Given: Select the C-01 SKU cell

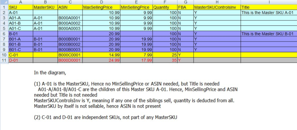Looking at the screenshot, I should pyautogui.click(x=21, y=55).
